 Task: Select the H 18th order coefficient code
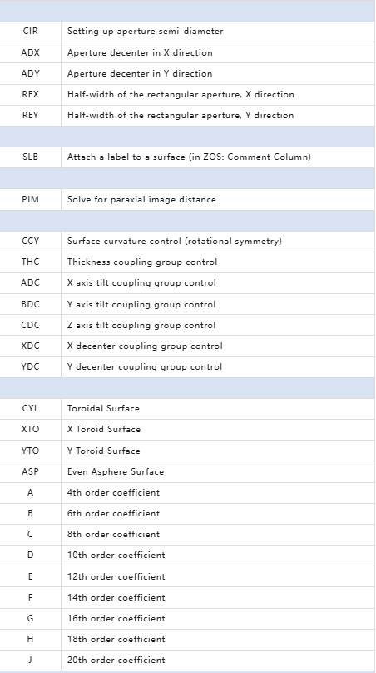(x=31, y=640)
